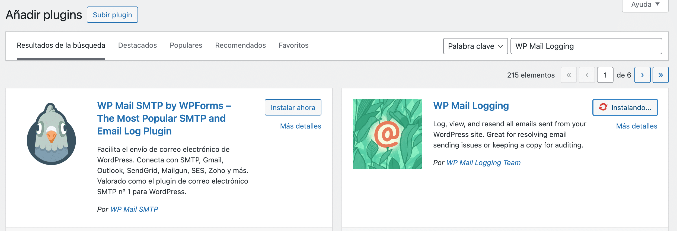Click the WP Mail Logging plugin thumbnail
The image size is (677, 231).
pyautogui.click(x=387, y=134)
